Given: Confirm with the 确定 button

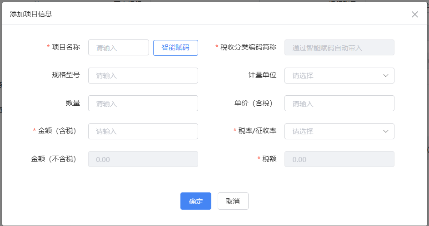Looking at the screenshot, I should [x=196, y=201].
